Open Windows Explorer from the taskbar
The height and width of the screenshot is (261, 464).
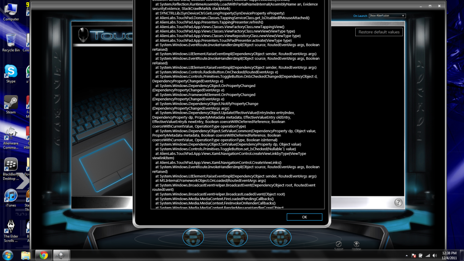click(x=26, y=255)
